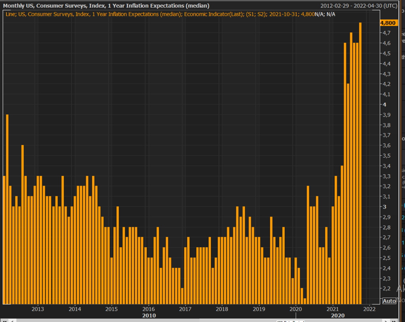Screen dimensions: 405x322
Task: Click the bold 4 y-axis value
Action: click(x=384, y=104)
